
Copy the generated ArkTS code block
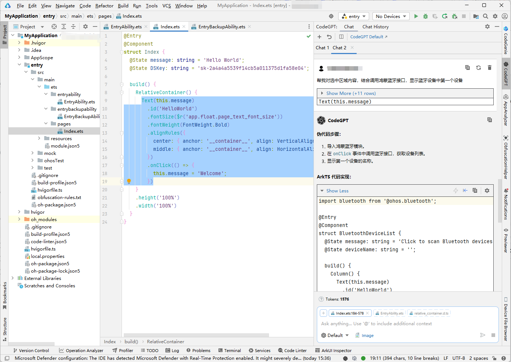pyautogui.click(x=475, y=191)
